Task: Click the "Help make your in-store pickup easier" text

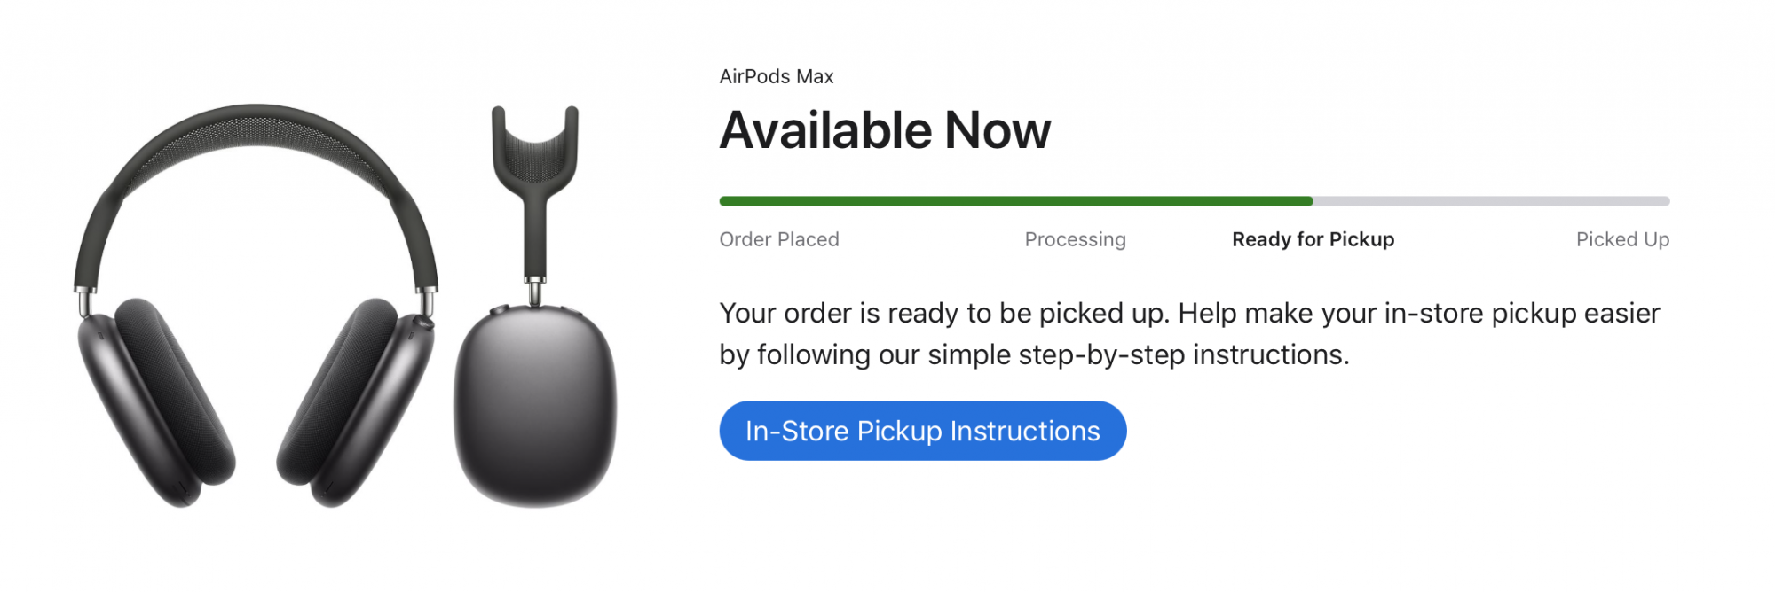Action: coord(1418,313)
